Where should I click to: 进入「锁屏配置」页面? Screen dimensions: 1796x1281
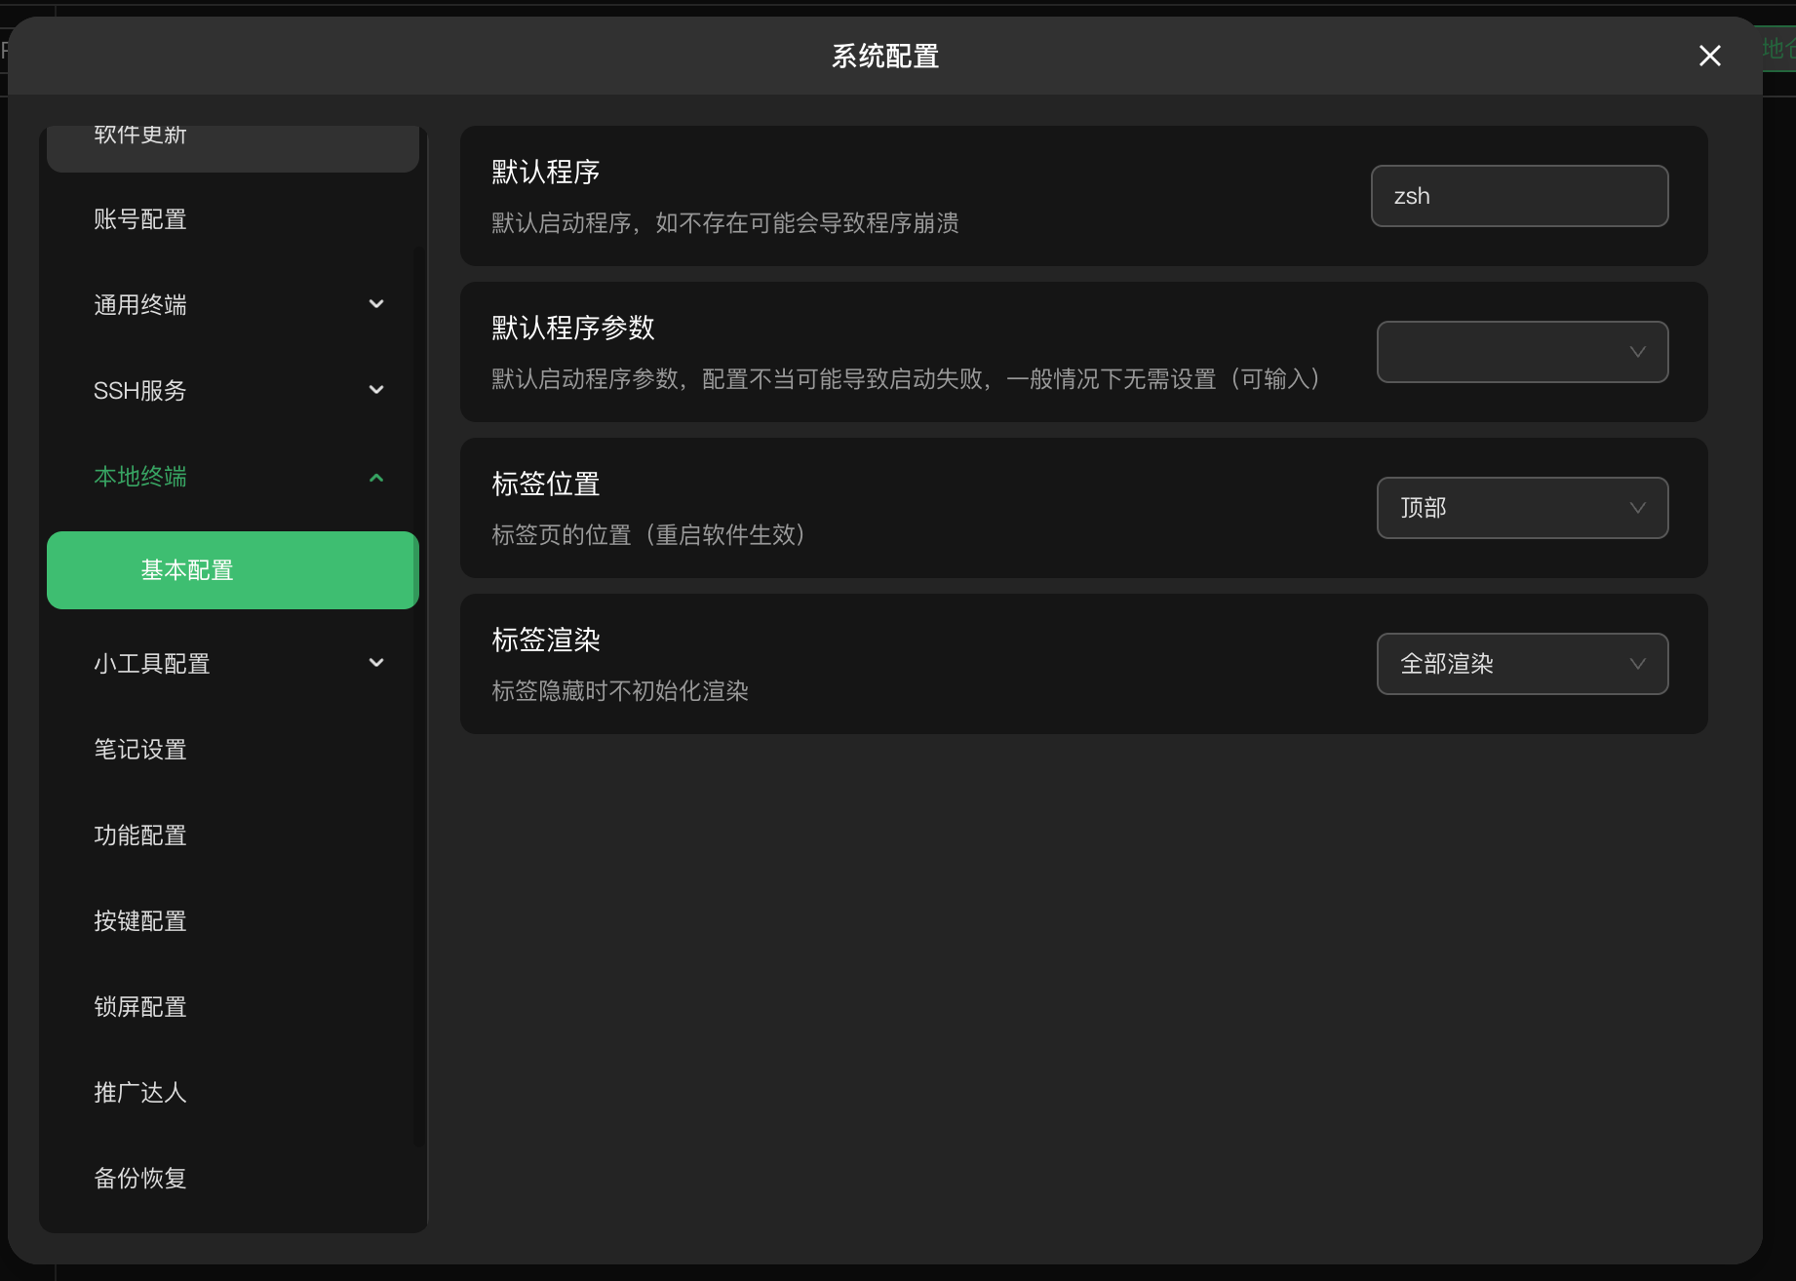[140, 1006]
